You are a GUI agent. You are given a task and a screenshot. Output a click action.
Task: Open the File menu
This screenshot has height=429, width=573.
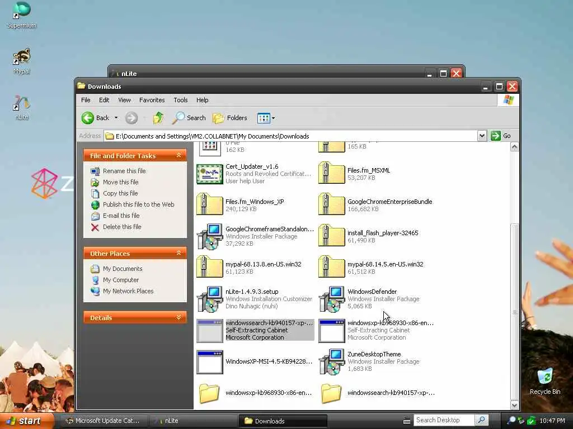[86, 100]
